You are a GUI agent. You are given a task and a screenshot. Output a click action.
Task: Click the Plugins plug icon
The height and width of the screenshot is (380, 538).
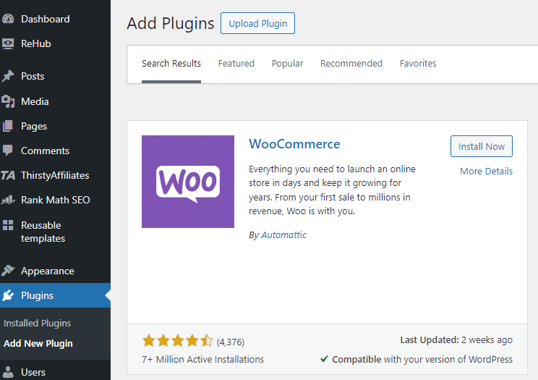[x=8, y=295]
